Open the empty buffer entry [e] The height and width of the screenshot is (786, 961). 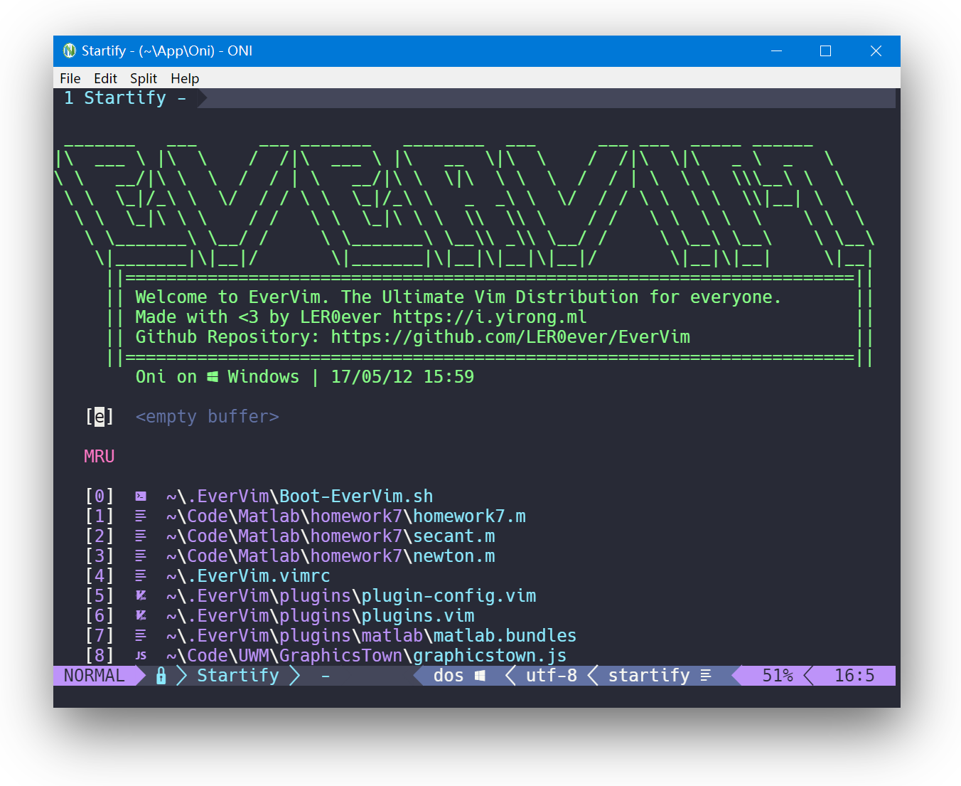coord(182,417)
